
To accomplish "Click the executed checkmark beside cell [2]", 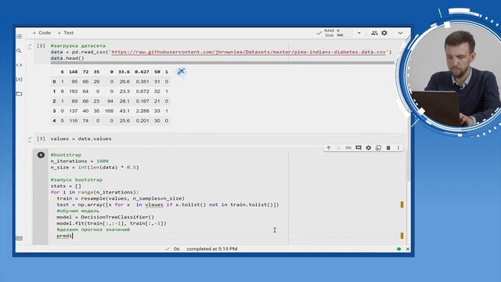I will click(x=30, y=45).
